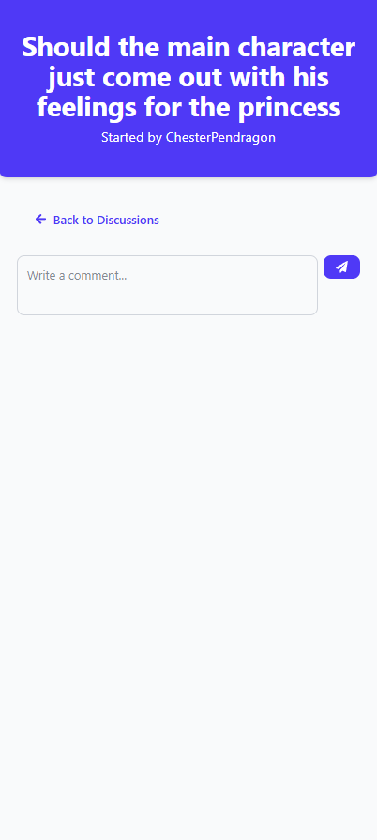
Task: Submit comment with the purple send button
Action: pyautogui.click(x=341, y=267)
